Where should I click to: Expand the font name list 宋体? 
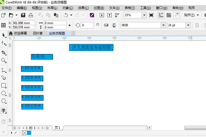(x=163, y=25)
